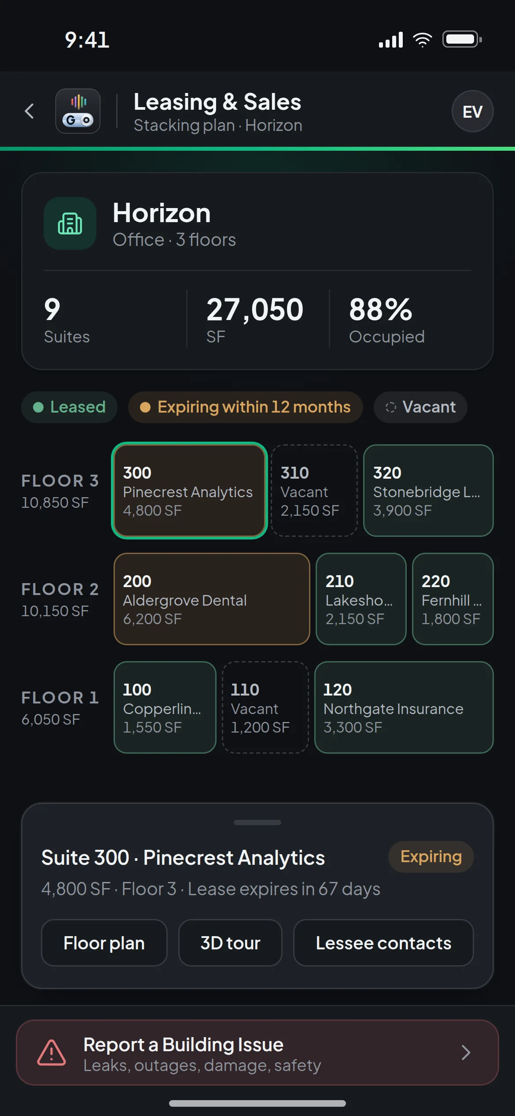Tap 'Office · 3 floors' text
The height and width of the screenshot is (1116, 515).
(174, 240)
